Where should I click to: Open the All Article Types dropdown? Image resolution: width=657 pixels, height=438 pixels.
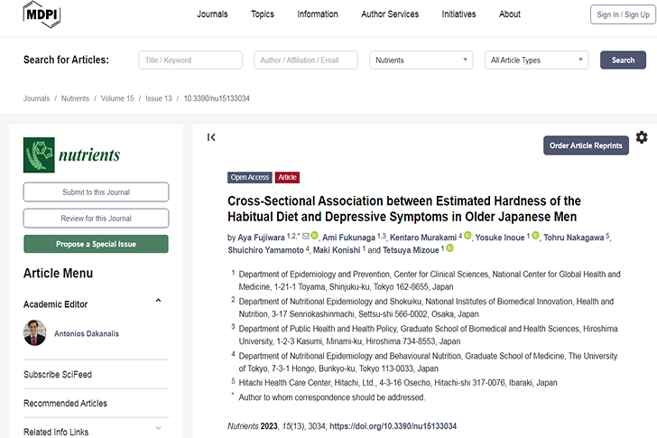[536, 60]
